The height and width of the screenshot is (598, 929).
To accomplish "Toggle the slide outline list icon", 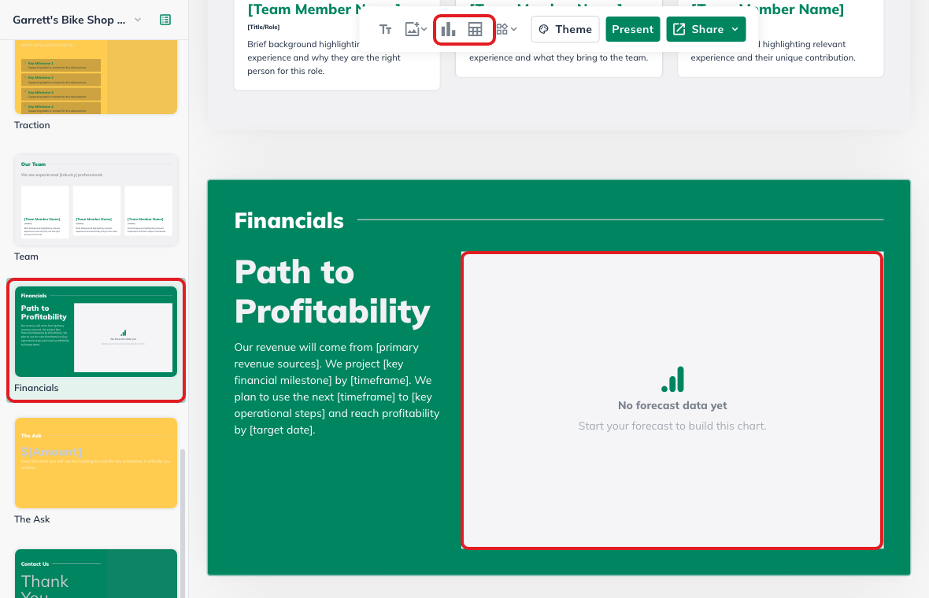I will pyautogui.click(x=165, y=20).
